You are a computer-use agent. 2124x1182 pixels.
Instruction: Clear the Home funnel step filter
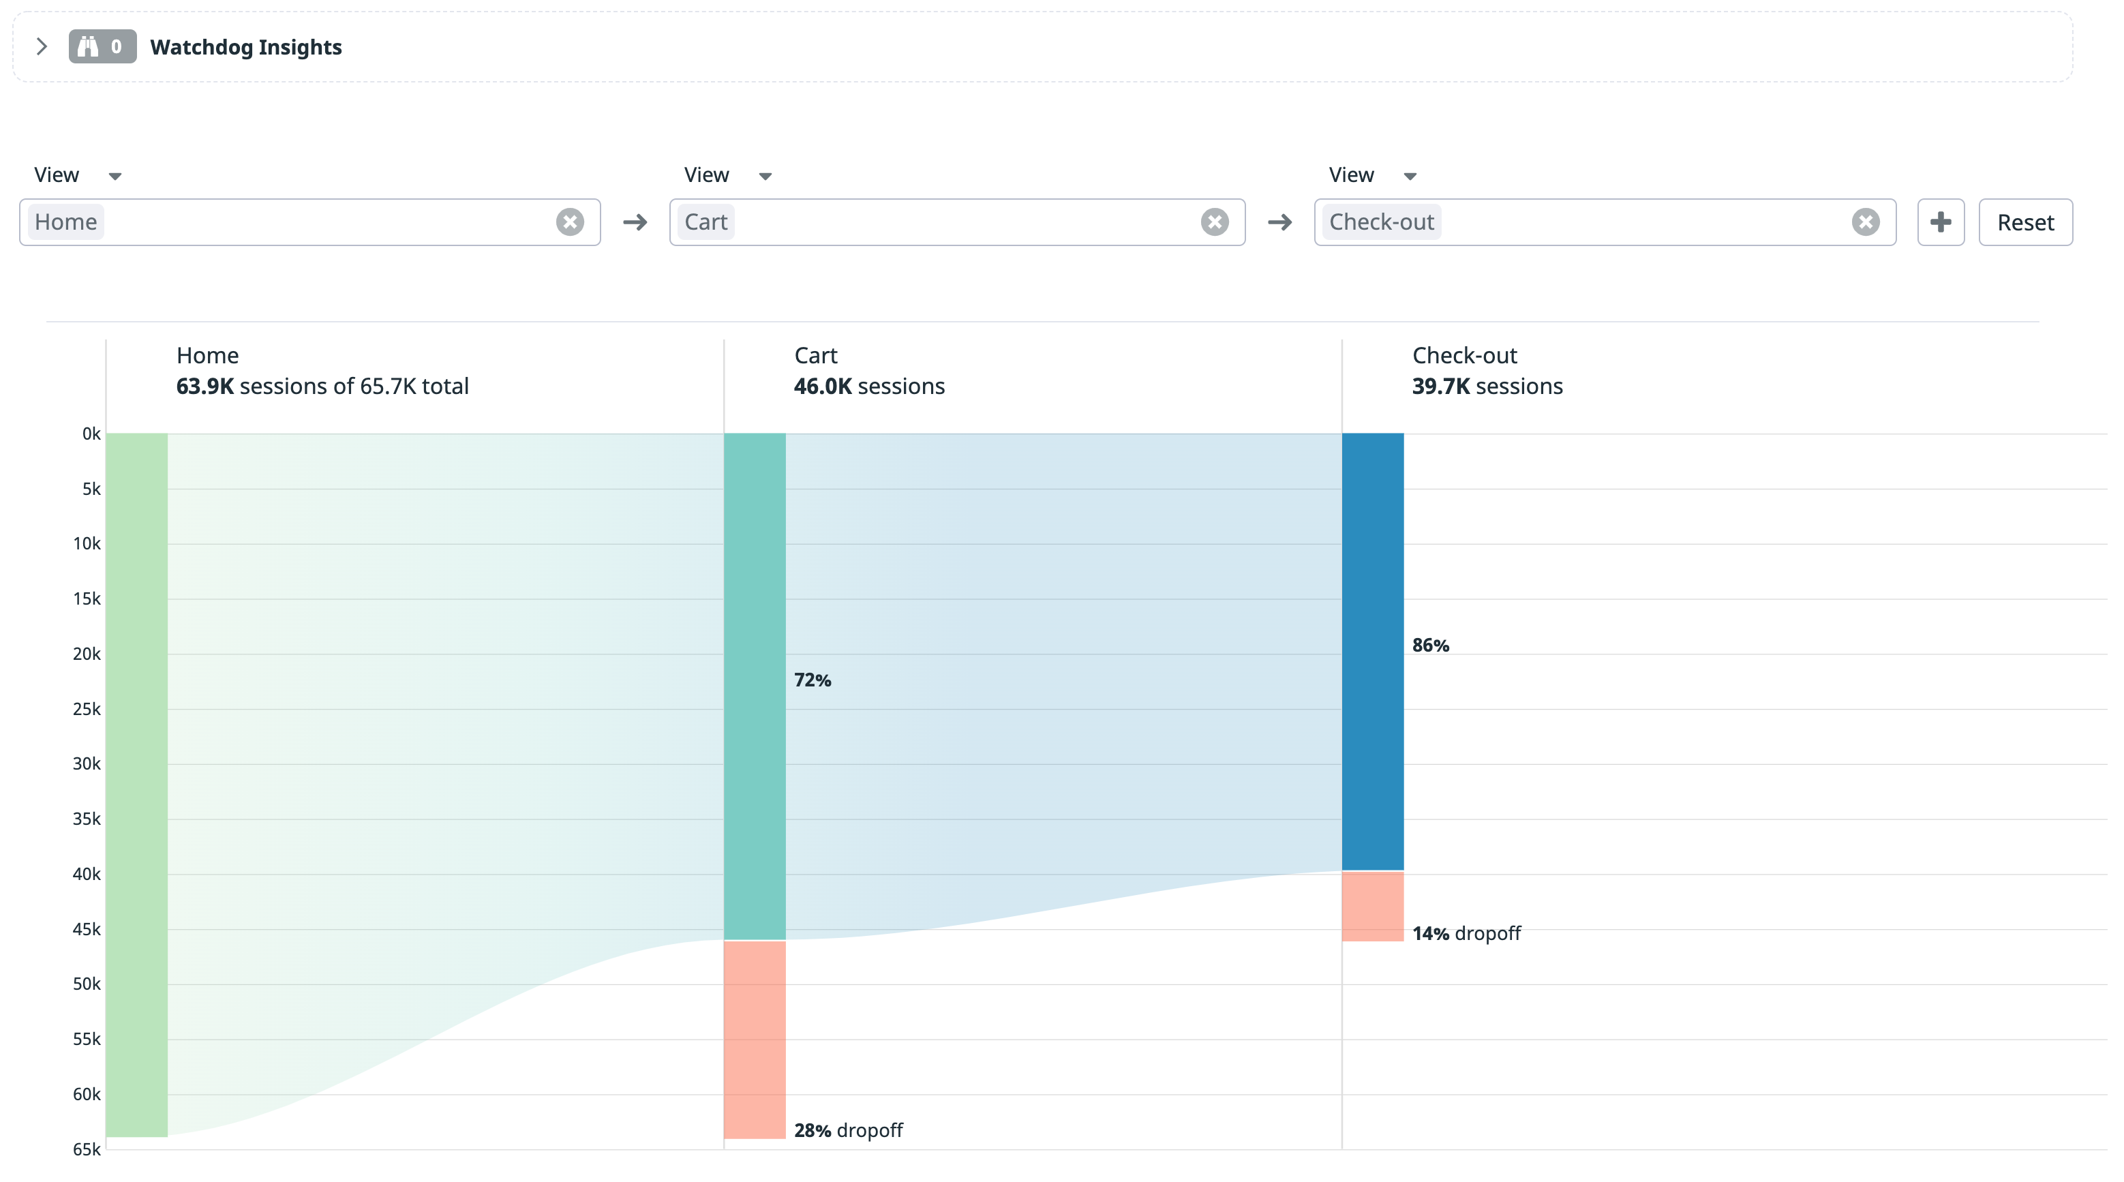click(570, 222)
